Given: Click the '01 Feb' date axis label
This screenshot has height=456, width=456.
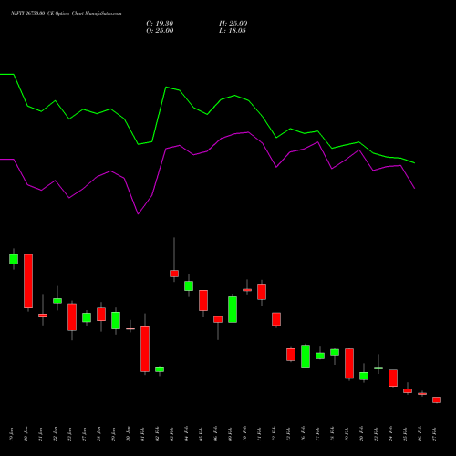Looking at the screenshot, I should 142,435.
